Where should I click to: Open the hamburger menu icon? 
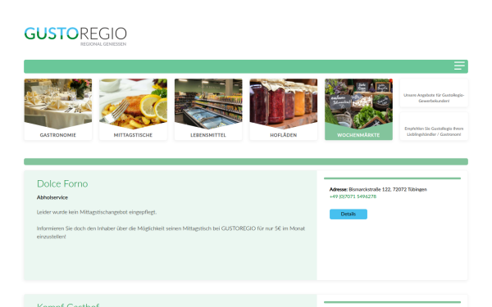[459, 65]
